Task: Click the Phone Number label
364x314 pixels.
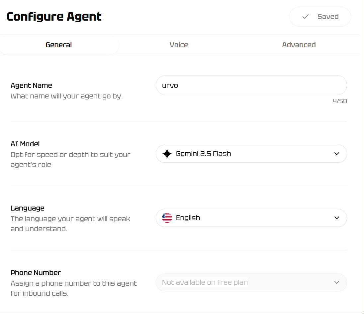Action: [36, 273]
